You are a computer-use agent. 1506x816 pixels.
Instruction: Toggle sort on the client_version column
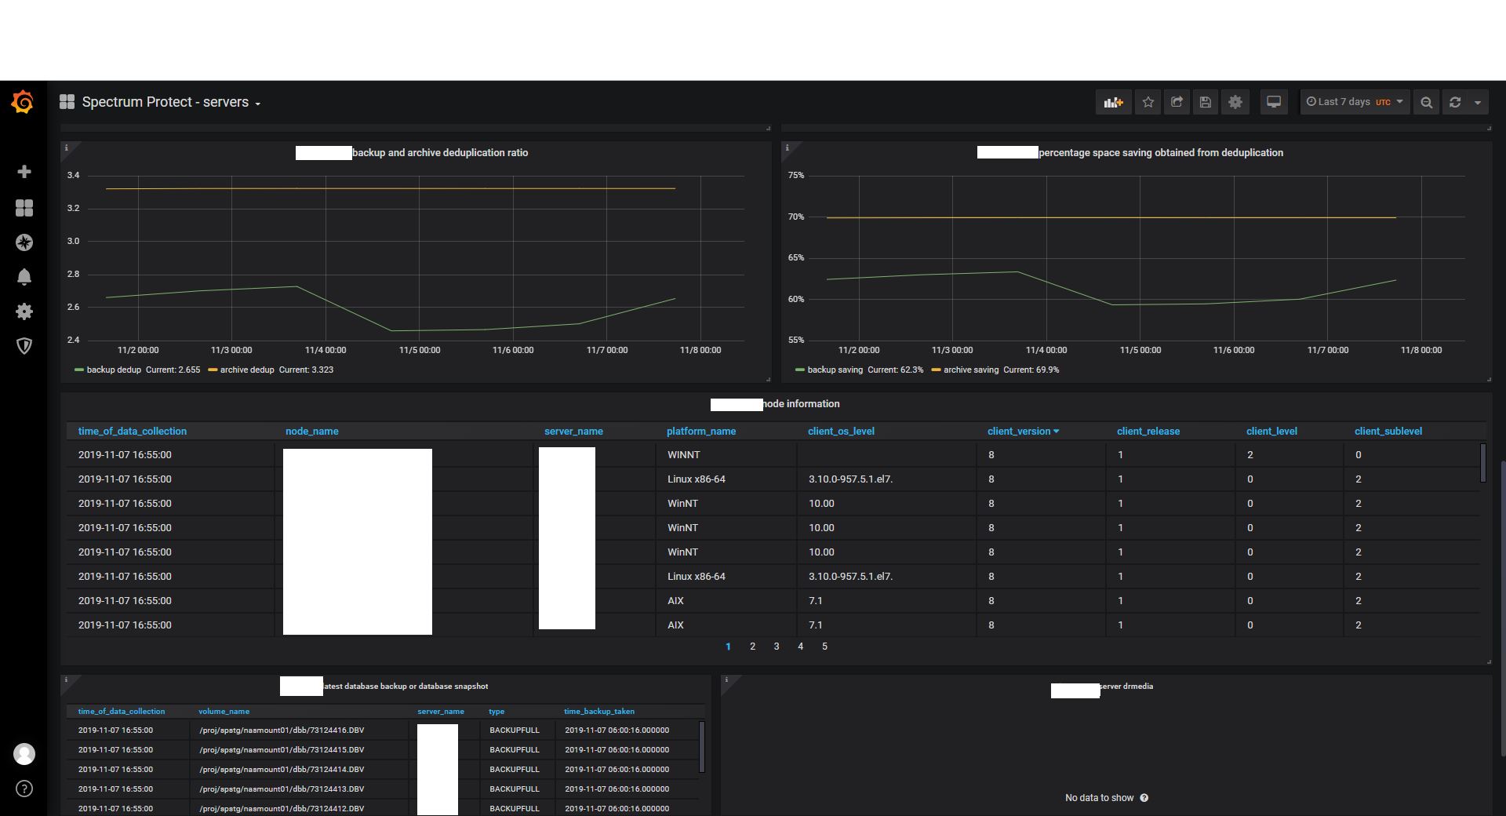coord(1023,432)
